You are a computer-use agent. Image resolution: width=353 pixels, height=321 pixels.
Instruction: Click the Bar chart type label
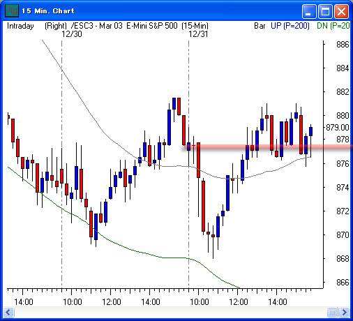(x=260, y=26)
